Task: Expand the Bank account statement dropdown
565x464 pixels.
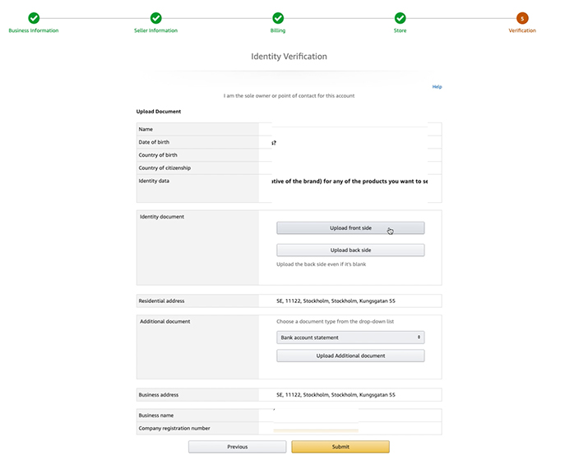Action: 350,338
